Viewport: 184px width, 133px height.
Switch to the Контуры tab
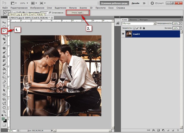[144, 20]
